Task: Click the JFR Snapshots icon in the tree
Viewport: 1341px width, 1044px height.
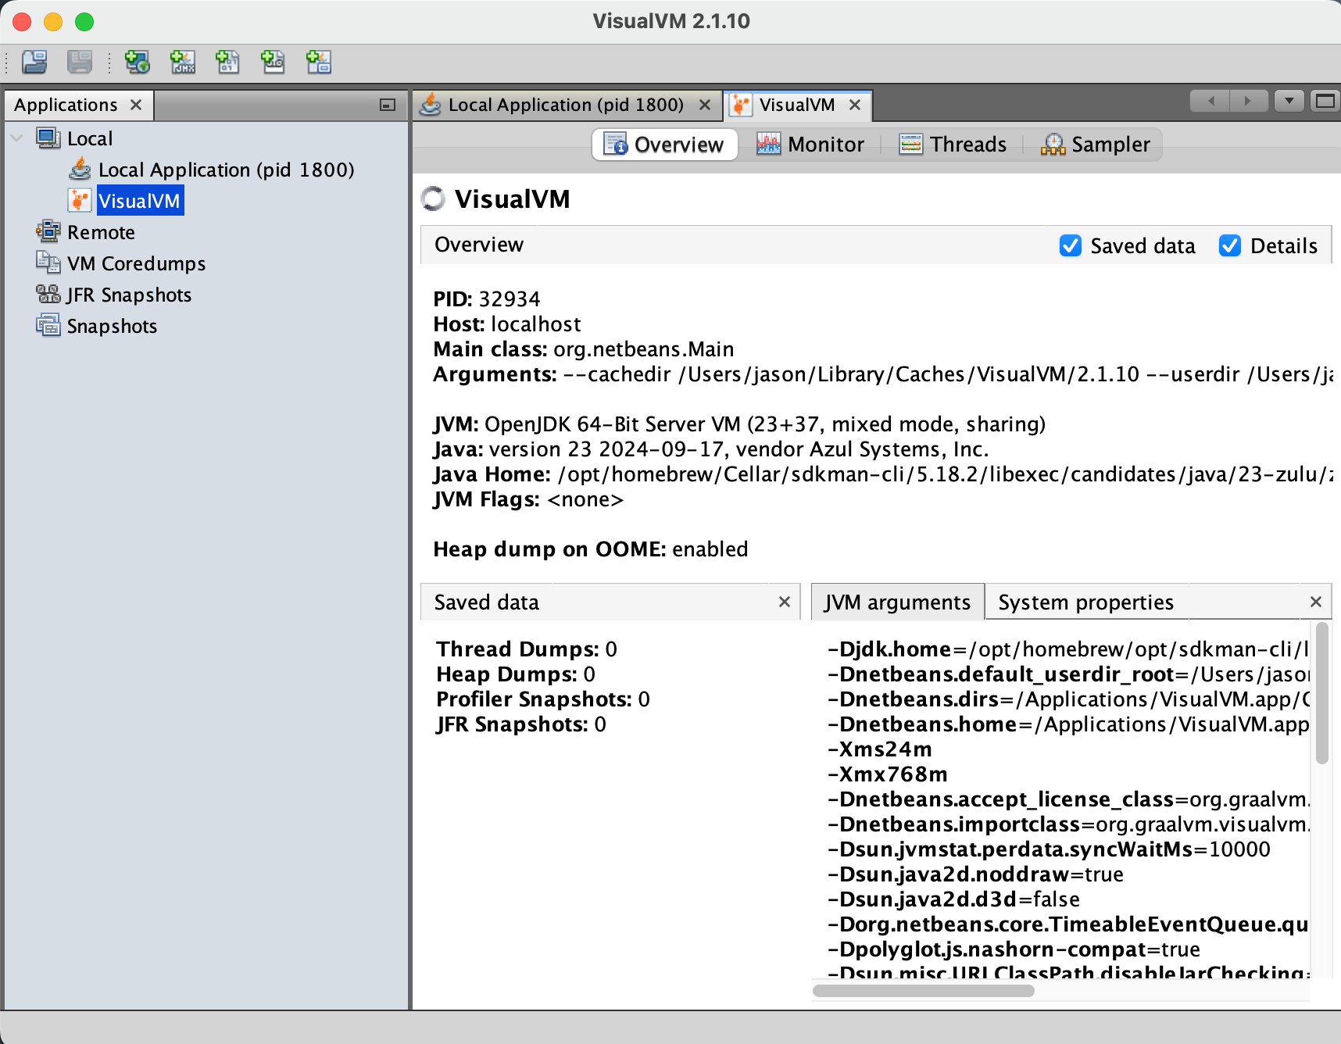Action: [48, 295]
